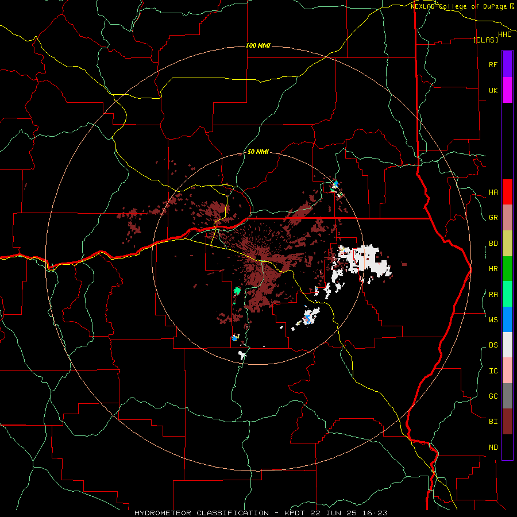This screenshot has width=517, height=517.
Task: Click the WS legend label
Action: point(493,320)
